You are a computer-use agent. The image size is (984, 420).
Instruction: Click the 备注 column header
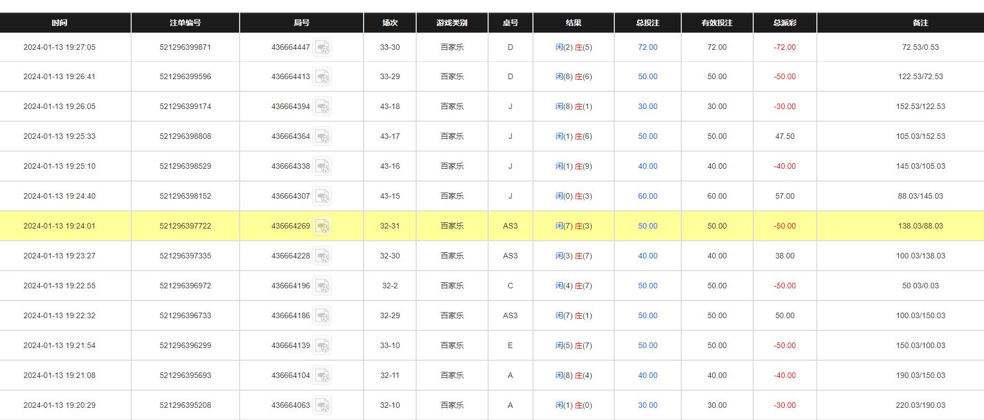point(920,23)
